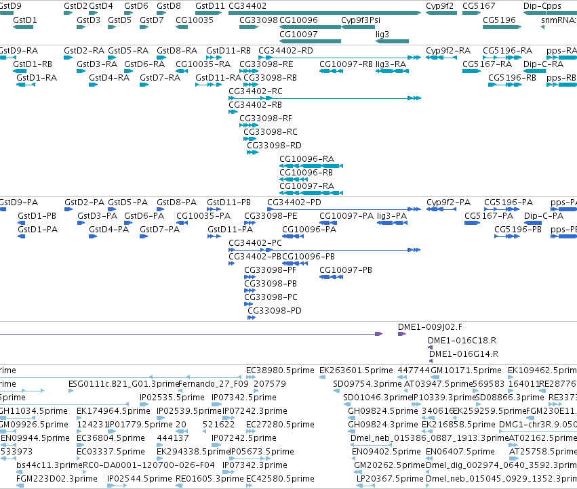The image size is (577, 489).
Task: Click the CG10035 gene label
Action: click(195, 20)
